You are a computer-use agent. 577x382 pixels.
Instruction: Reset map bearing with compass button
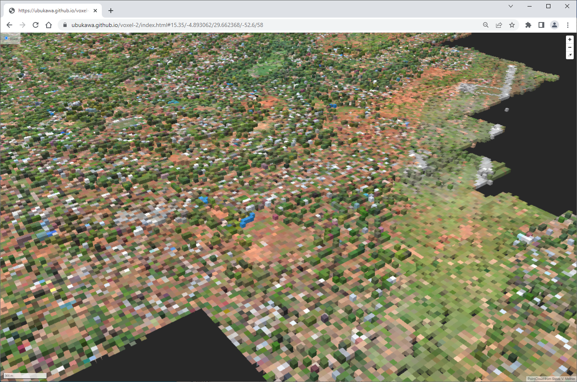[x=570, y=55]
